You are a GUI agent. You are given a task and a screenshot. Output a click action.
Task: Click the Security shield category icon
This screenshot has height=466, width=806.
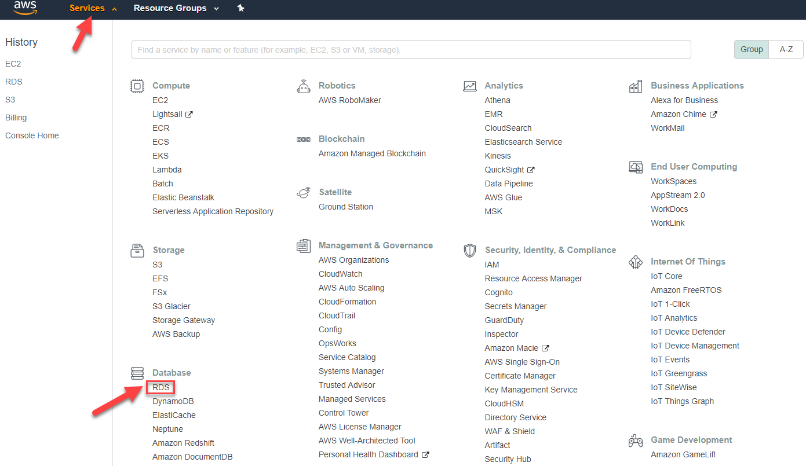(469, 251)
